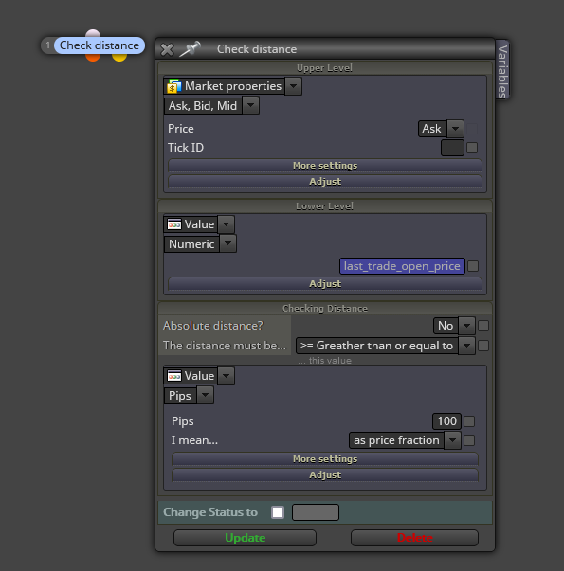This screenshot has width=564, height=571.
Task: Click the Upper Level section header
Action: coord(324,68)
